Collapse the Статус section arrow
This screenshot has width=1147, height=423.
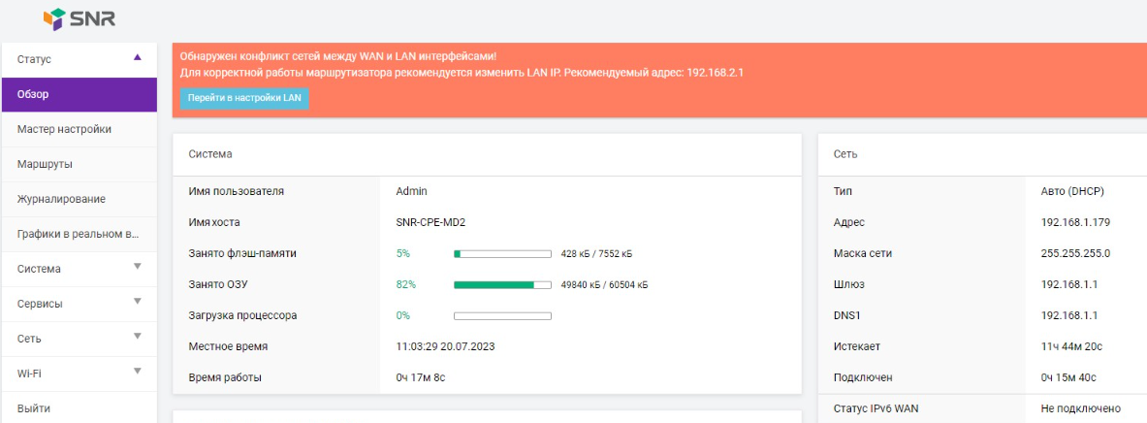point(137,57)
